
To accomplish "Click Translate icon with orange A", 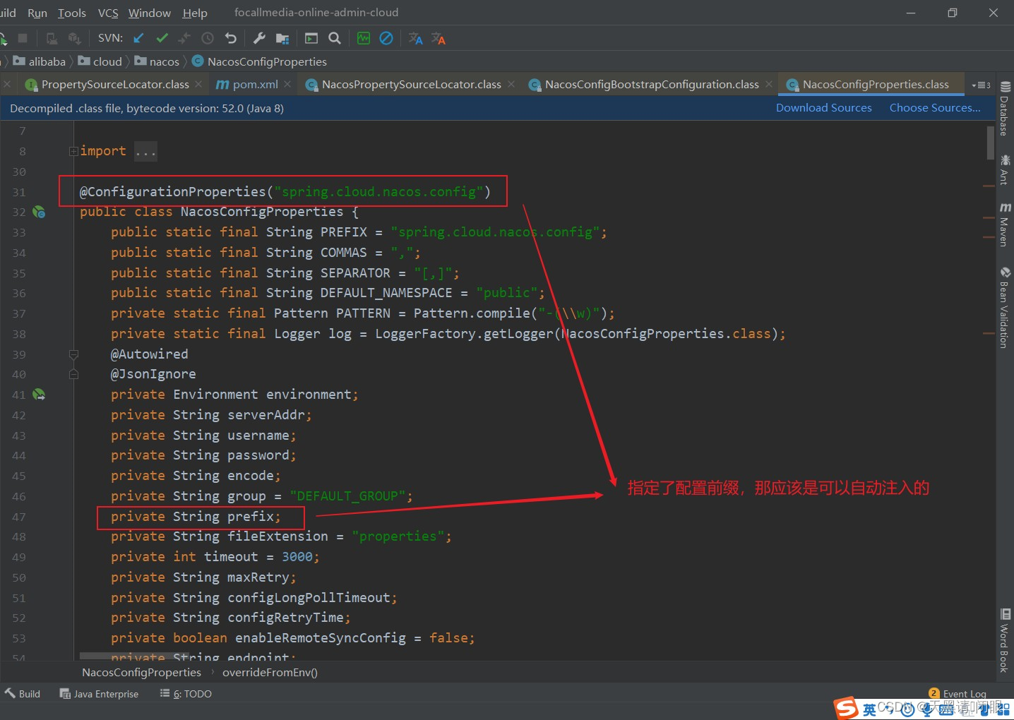I will pos(439,38).
